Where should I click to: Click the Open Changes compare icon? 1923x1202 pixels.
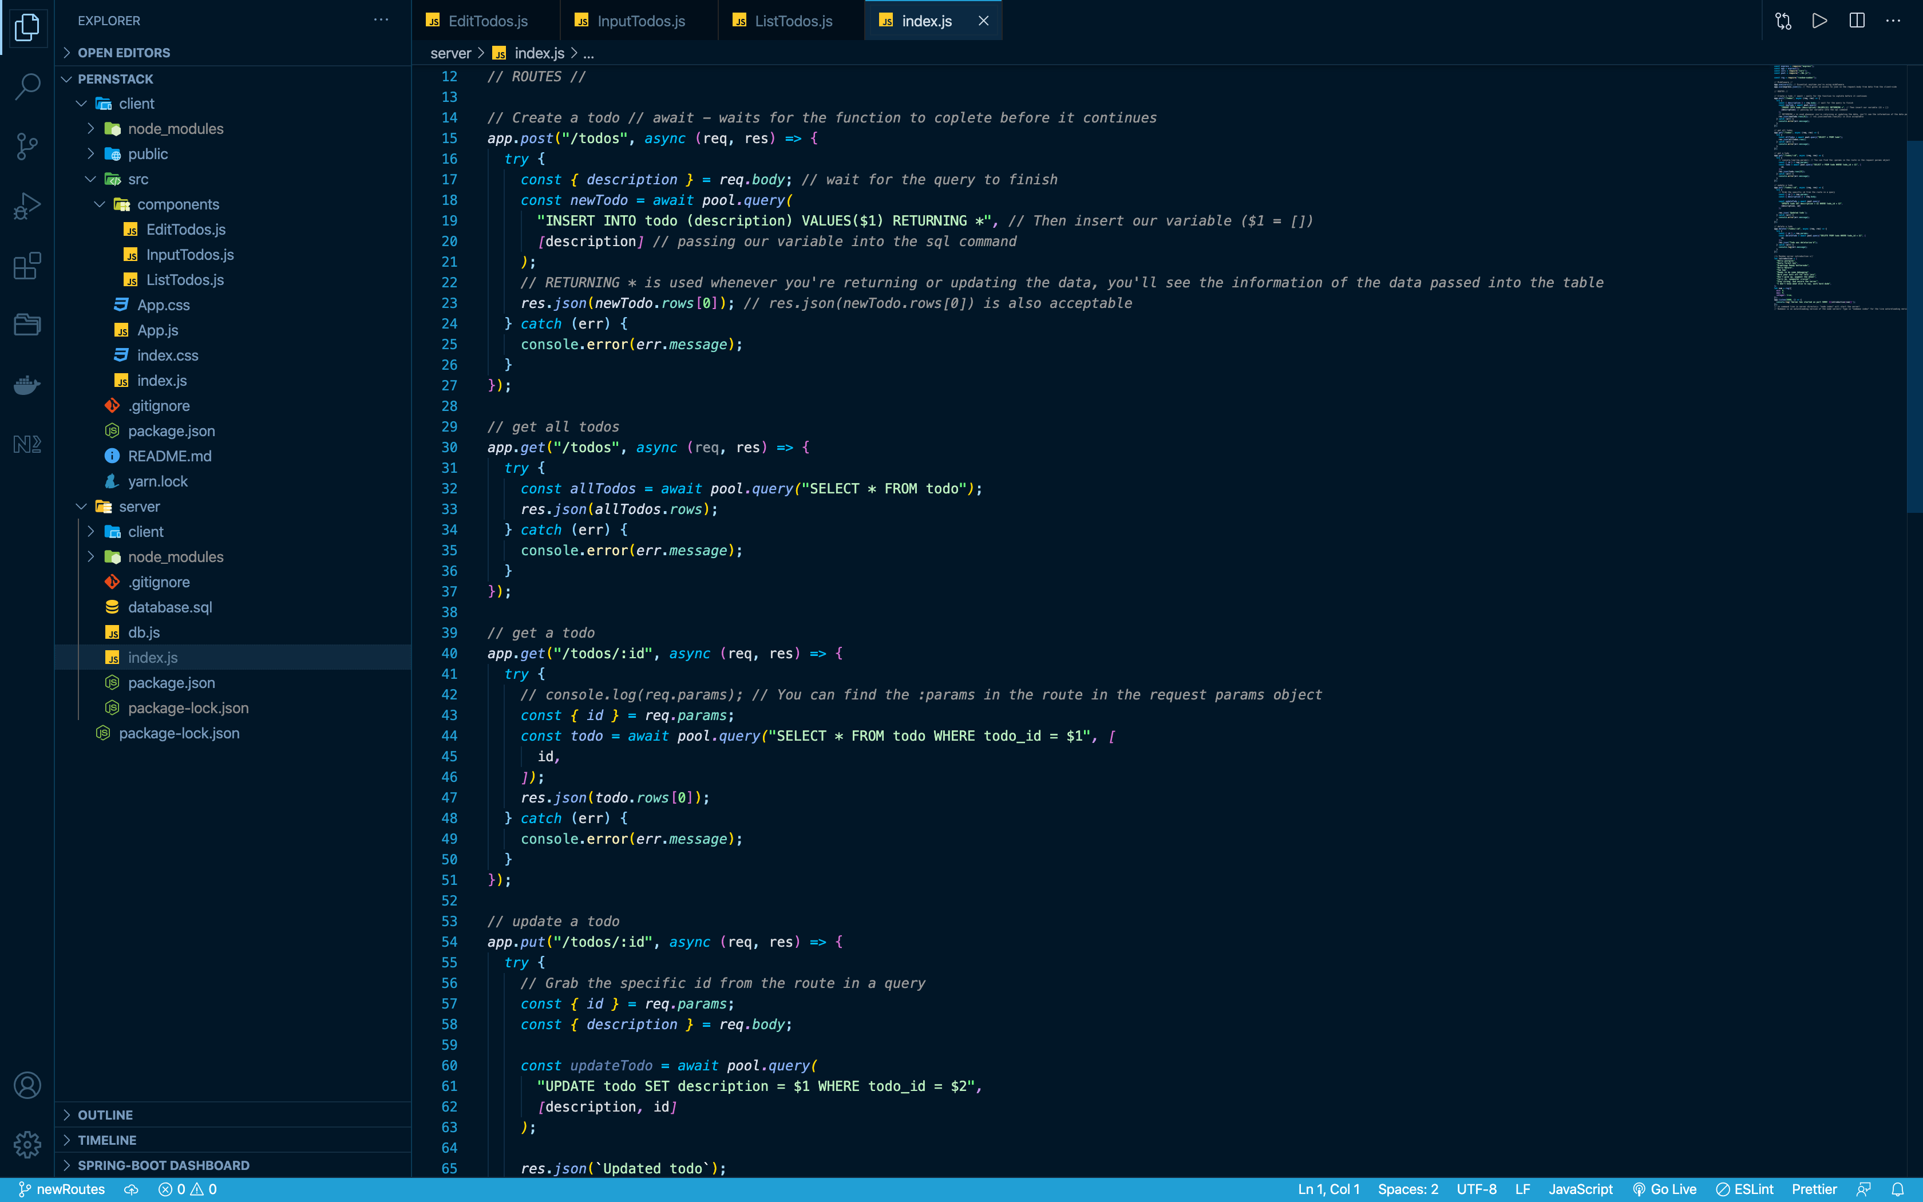pos(1783,21)
